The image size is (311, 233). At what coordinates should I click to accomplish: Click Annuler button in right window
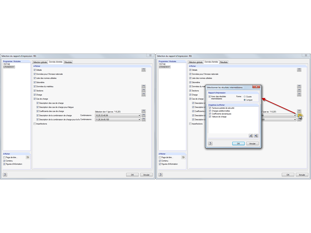click(302, 175)
